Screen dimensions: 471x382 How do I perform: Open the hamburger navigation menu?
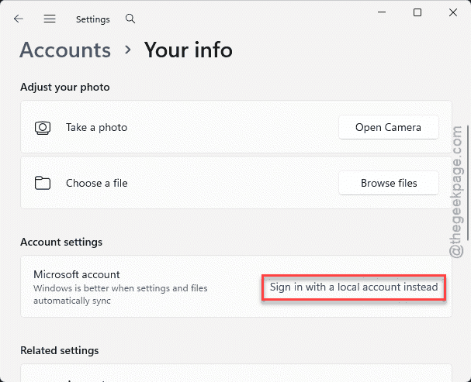[50, 19]
